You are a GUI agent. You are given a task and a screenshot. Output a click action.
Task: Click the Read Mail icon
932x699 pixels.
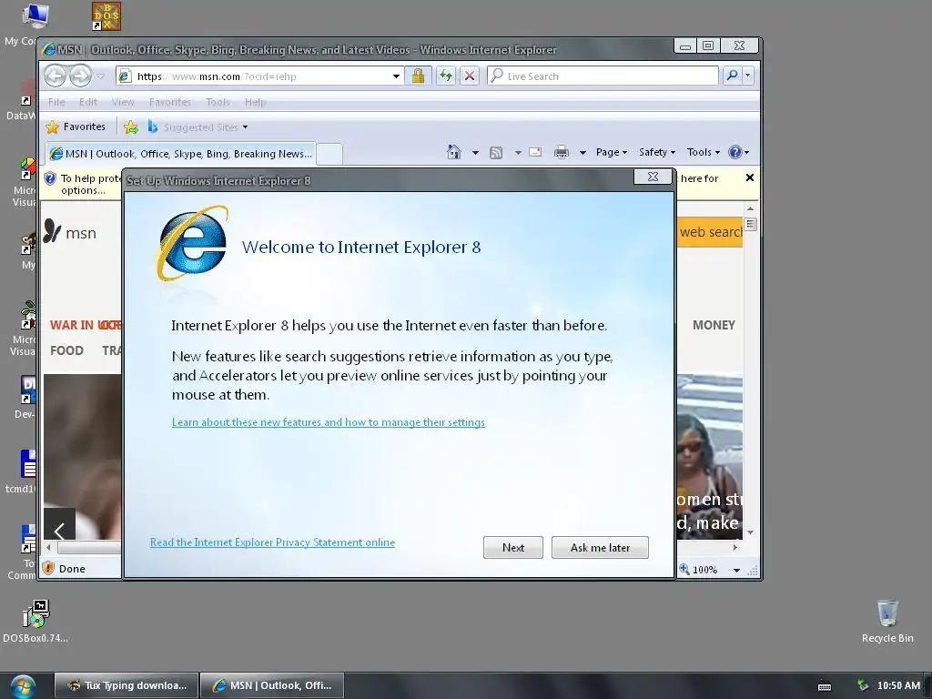[535, 152]
